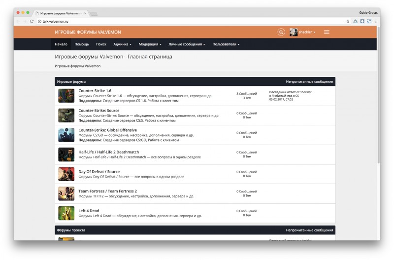Click Непрочитанные сообщения in Форумы проекта header

click(x=309, y=230)
